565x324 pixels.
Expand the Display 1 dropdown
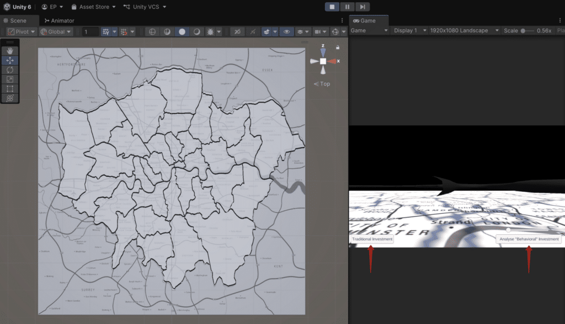point(408,31)
